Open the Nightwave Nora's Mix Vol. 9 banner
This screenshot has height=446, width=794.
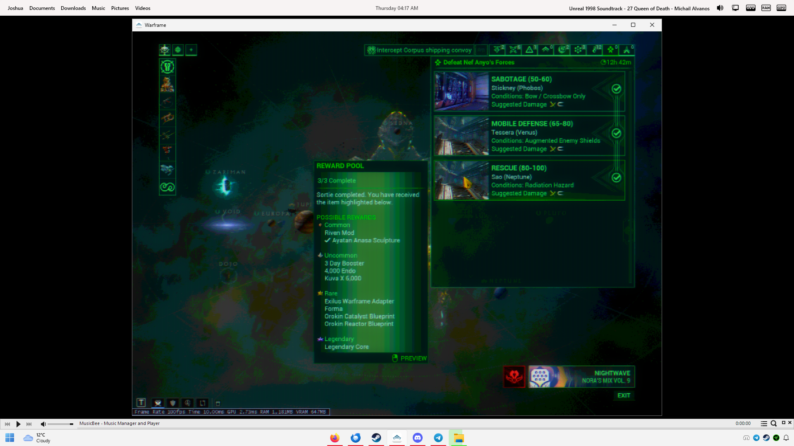coord(581,377)
